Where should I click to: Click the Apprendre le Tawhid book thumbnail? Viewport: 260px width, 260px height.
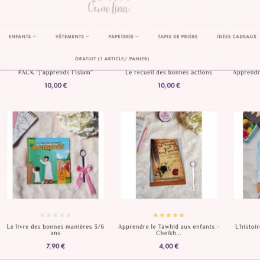pos(169,155)
